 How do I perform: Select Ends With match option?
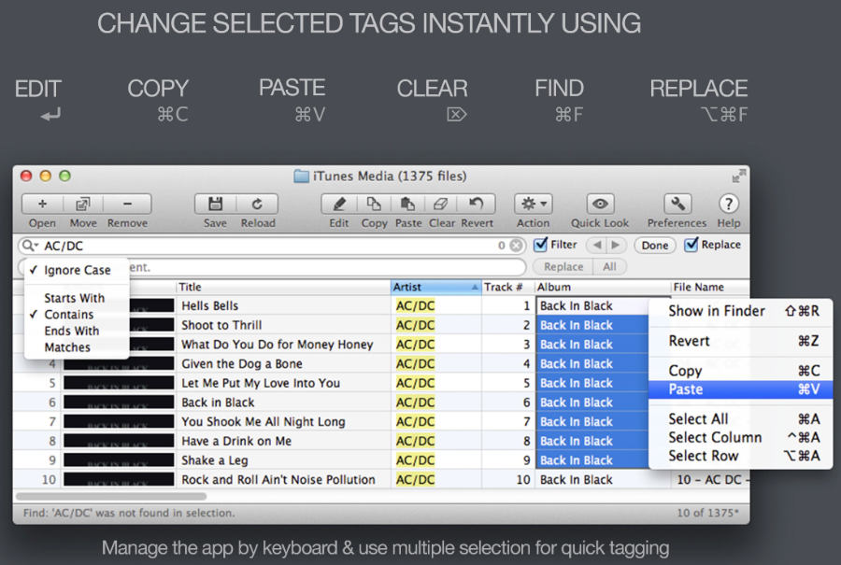pos(77,332)
